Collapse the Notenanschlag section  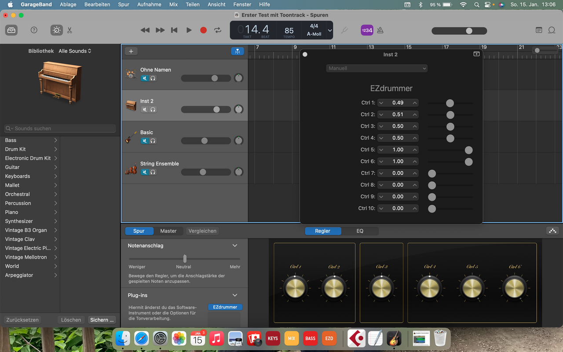[x=235, y=246]
